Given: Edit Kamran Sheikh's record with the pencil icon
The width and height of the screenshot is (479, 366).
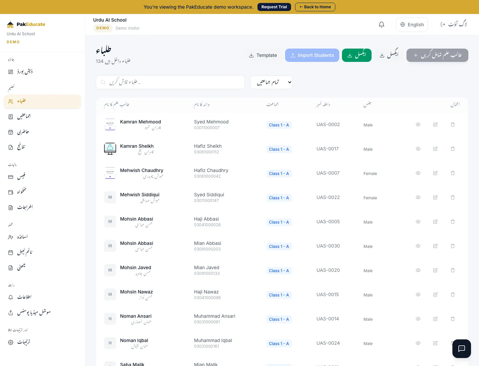Looking at the screenshot, I should tap(435, 149).
